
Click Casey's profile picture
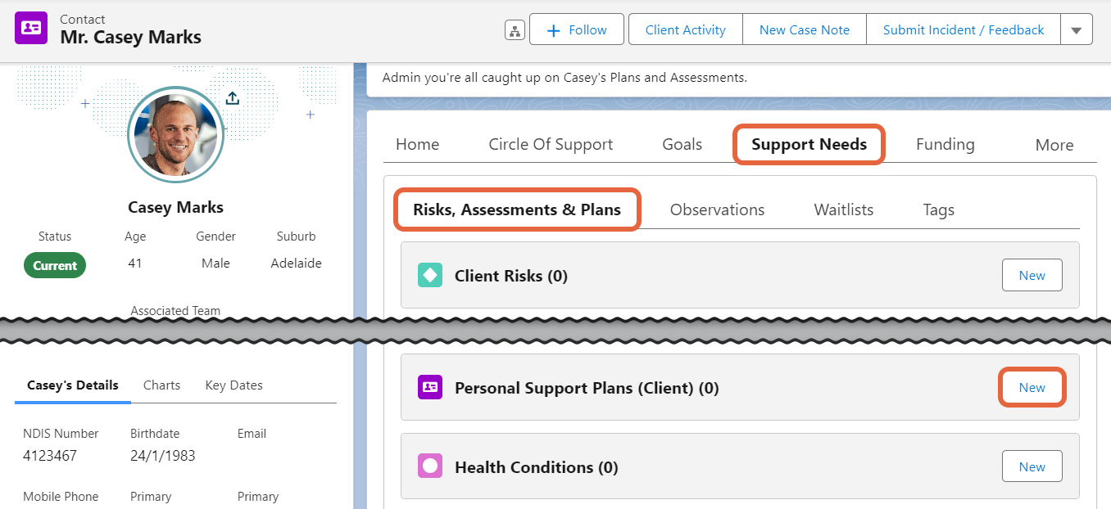click(x=175, y=135)
